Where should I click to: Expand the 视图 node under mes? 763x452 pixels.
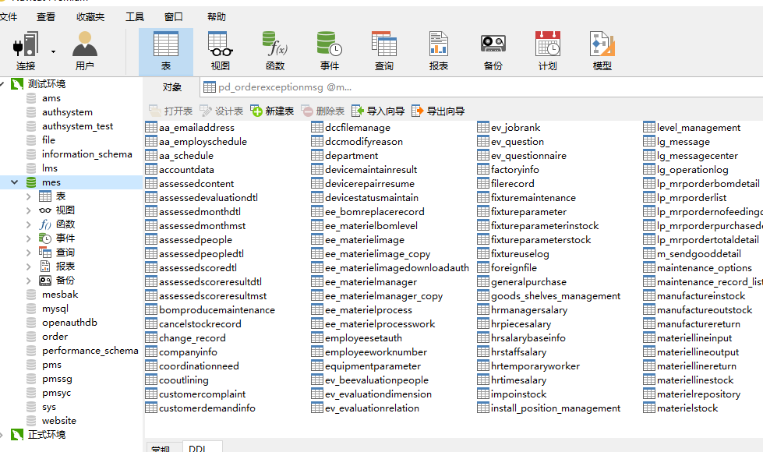pyautogui.click(x=28, y=210)
